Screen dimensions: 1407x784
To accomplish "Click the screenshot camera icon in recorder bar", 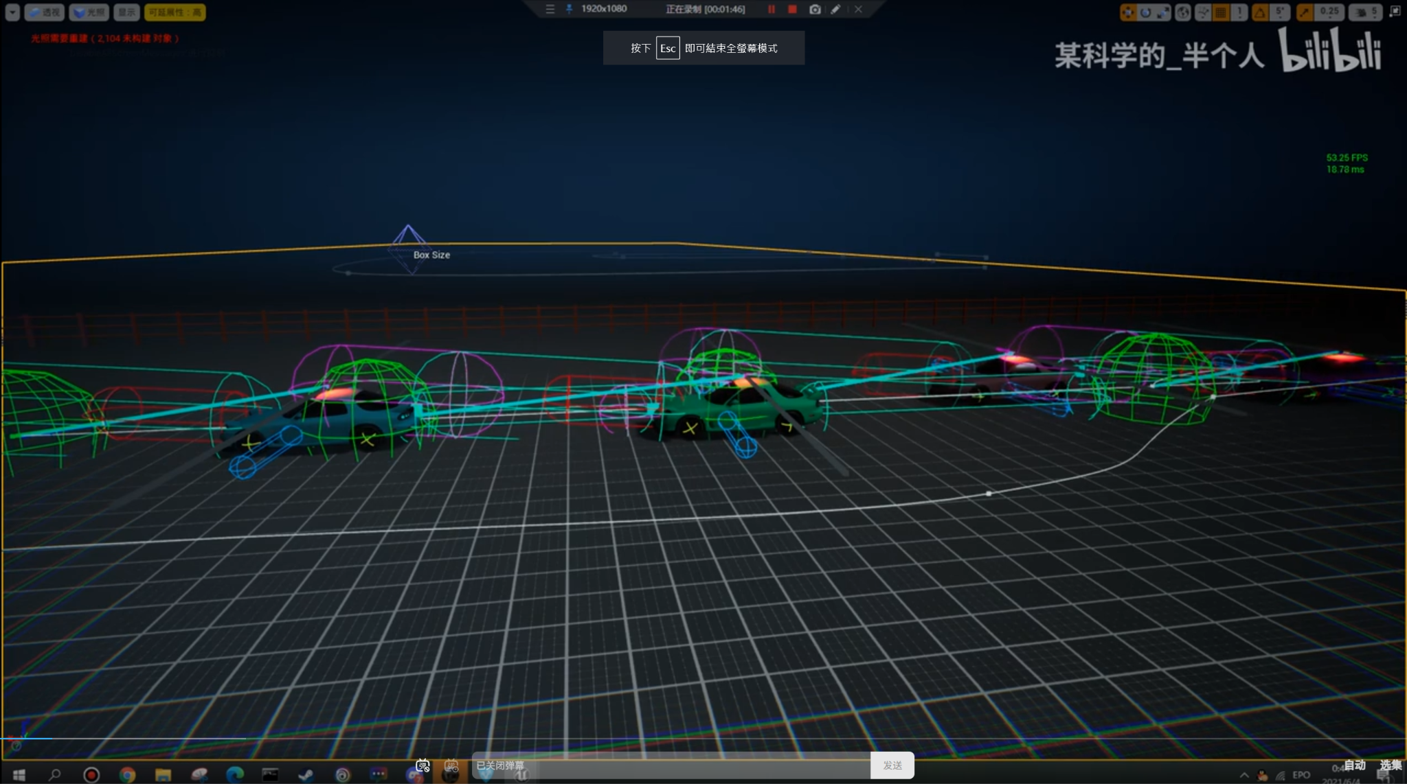I will pyautogui.click(x=815, y=10).
